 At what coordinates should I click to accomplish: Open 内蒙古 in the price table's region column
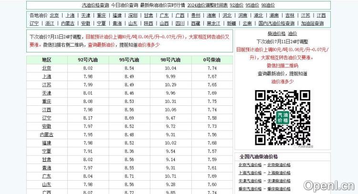47,135
